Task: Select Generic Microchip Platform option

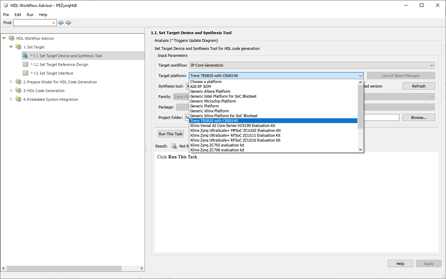Action: coord(273,101)
